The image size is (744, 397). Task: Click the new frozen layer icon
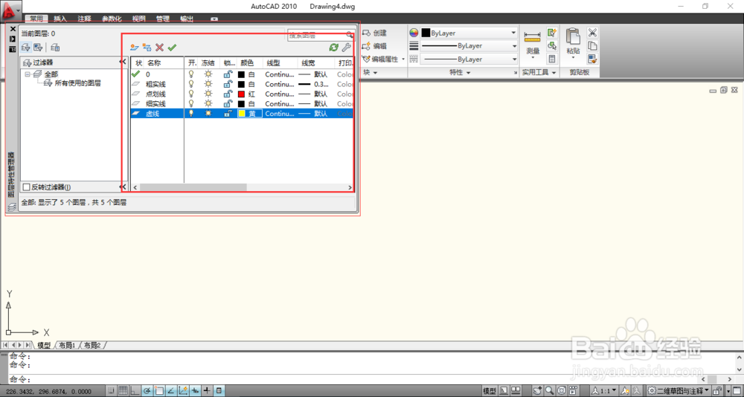tap(147, 48)
